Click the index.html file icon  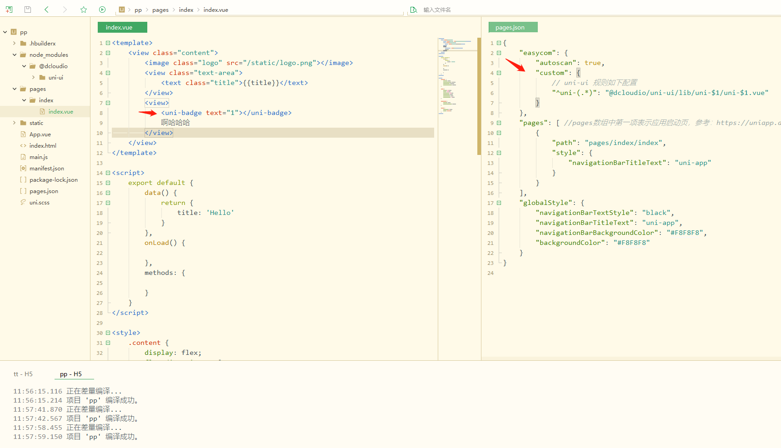[x=23, y=145]
